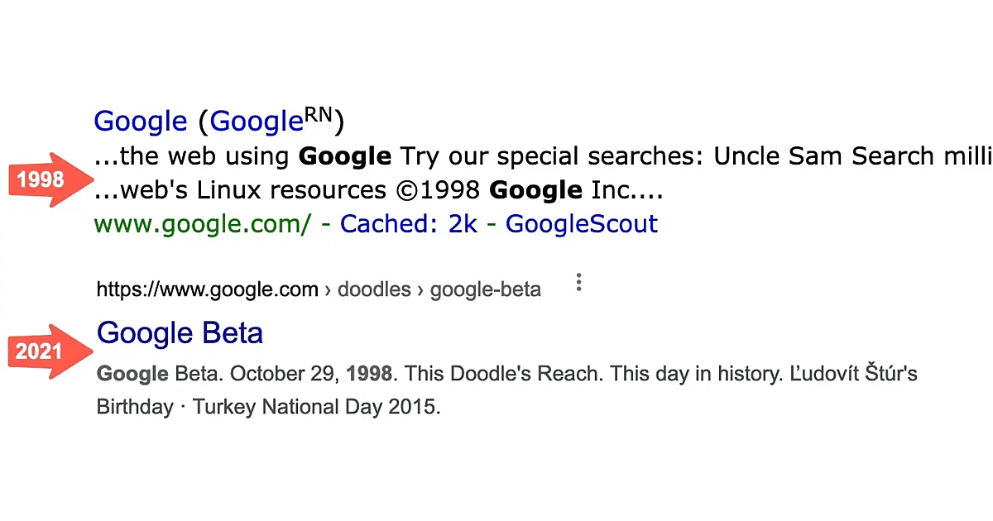Select the google-beta breadcrumb segment
Image resolution: width=993 pixels, height=521 pixels.
486,289
